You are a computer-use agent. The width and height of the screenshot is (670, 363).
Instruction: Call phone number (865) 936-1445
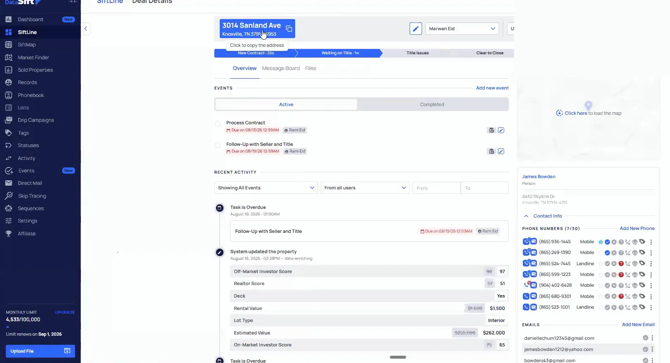[x=526, y=242]
